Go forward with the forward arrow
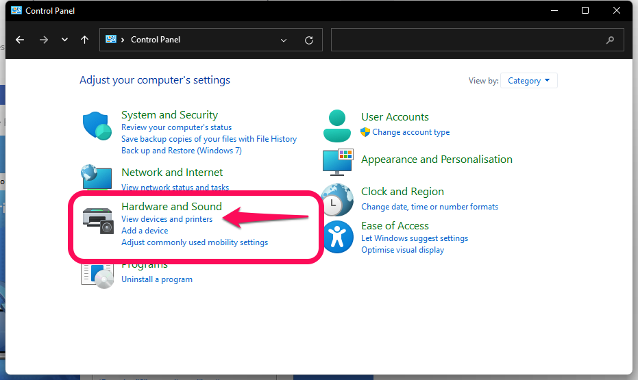Image resolution: width=638 pixels, height=380 pixels. click(x=44, y=40)
